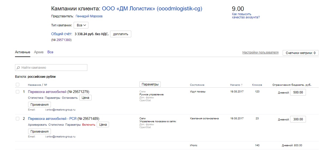
Task: Open Параметры link for the РСЯ campaign
Action: [73, 125]
